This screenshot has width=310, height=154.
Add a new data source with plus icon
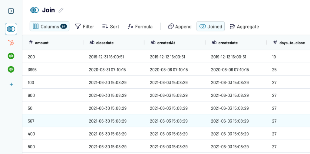(11, 84)
